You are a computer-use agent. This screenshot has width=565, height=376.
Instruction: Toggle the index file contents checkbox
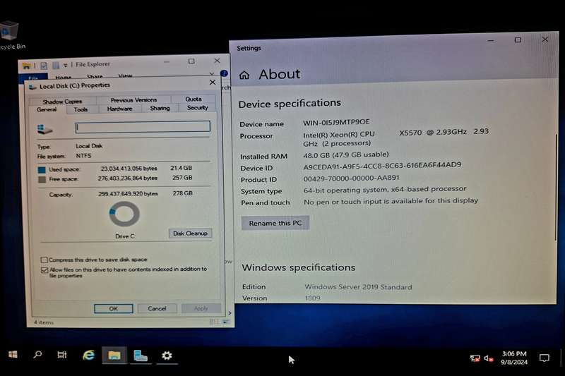44,269
